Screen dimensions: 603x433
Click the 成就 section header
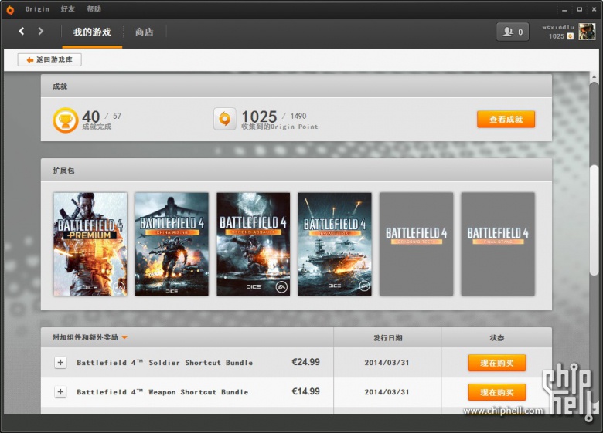pos(60,86)
